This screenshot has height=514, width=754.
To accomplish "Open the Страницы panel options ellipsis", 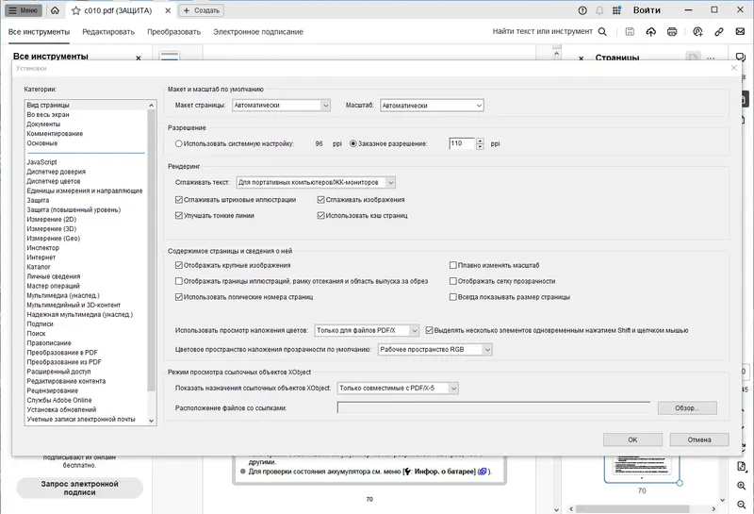I will pyautogui.click(x=711, y=58).
